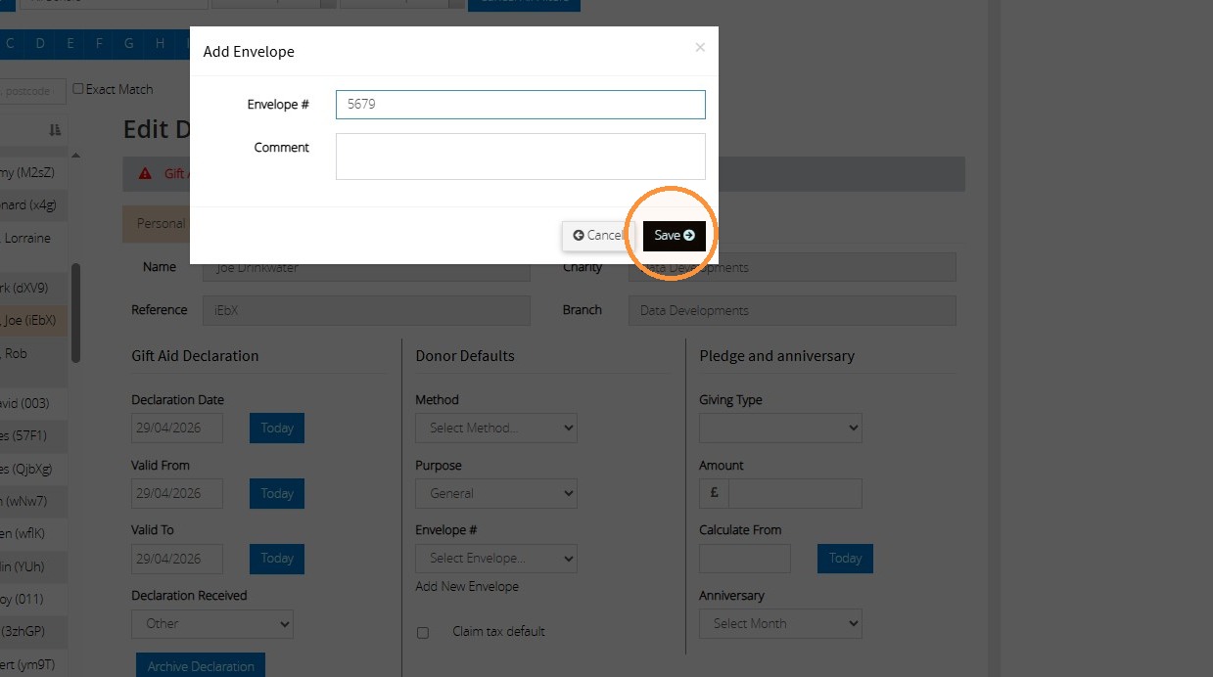Viewport: 1213px width, 677px height.
Task: Open the Giving Type dropdown
Action: point(780,428)
